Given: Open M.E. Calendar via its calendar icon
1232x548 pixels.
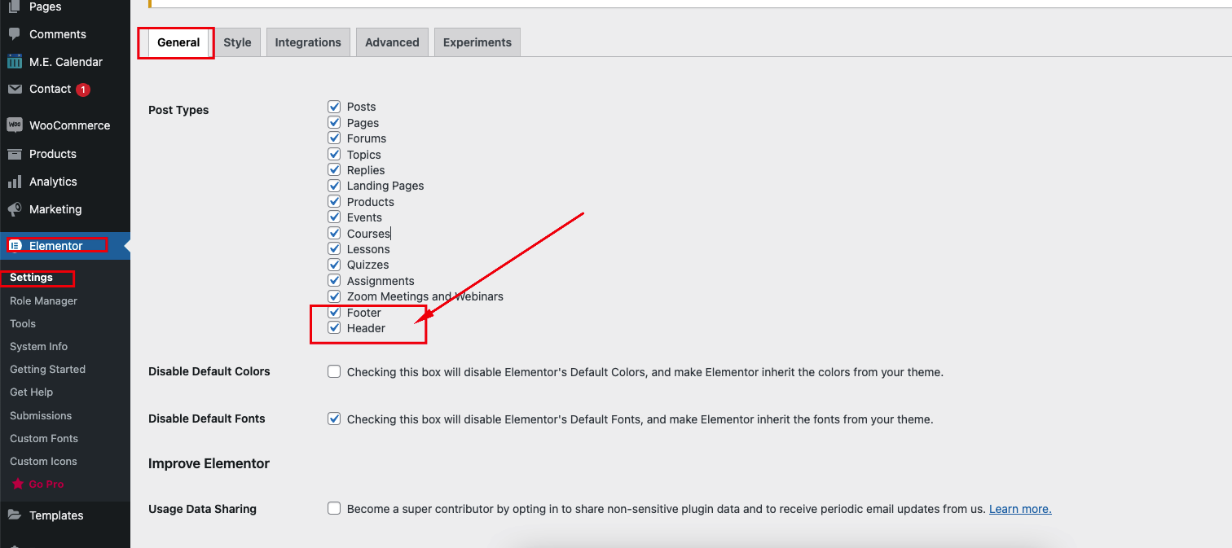Looking at the screenshot, I should tap(15, 62).
